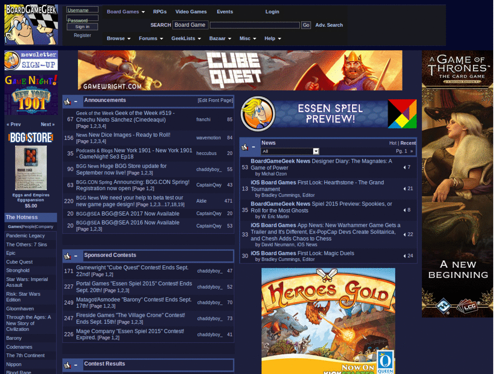Open the GeekLists menu
The width and height of the screenshot is (499, 374).
coord(186,38)
